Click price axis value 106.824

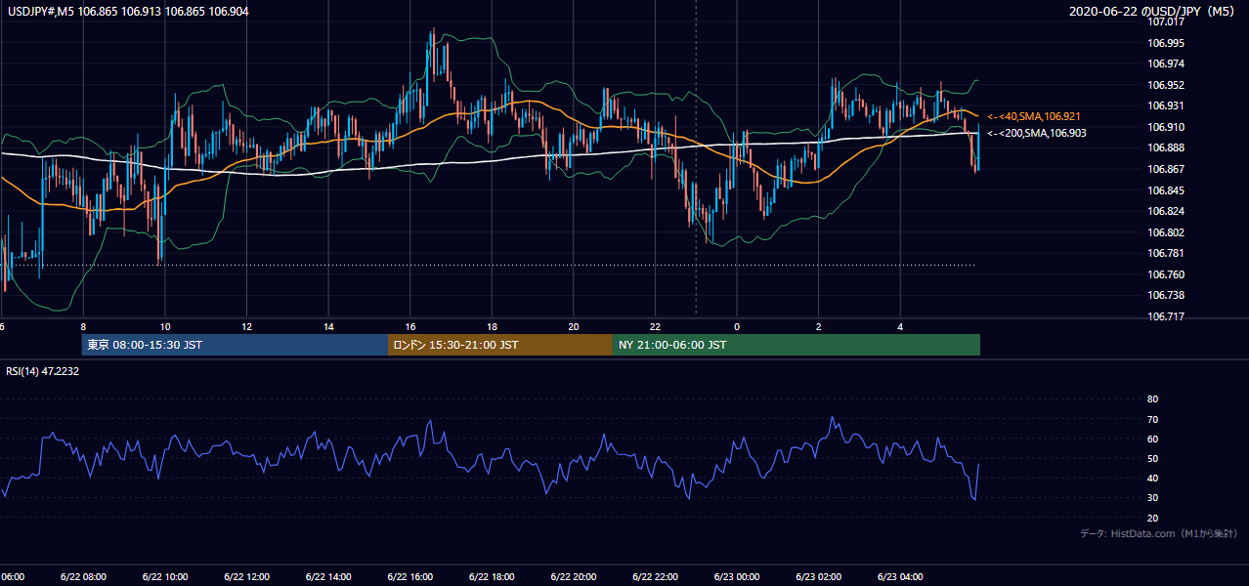click(1165, 211)
